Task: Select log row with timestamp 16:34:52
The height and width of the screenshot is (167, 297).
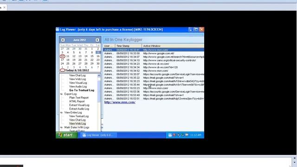Action: [x=154, y=71]
